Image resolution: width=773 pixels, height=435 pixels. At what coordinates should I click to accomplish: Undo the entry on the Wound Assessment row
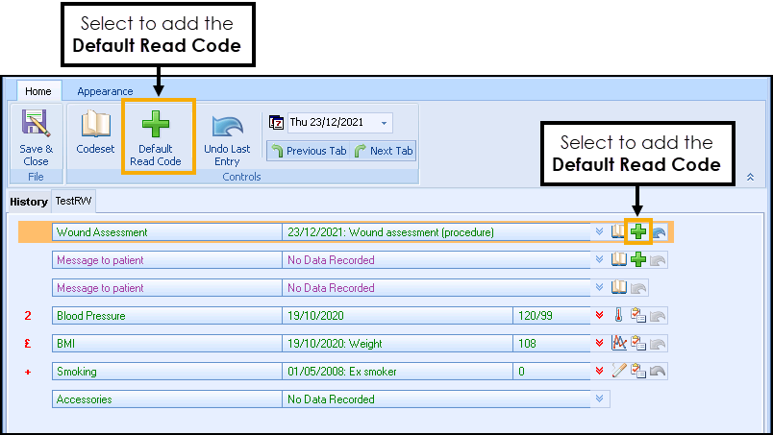tap(659, 231)
